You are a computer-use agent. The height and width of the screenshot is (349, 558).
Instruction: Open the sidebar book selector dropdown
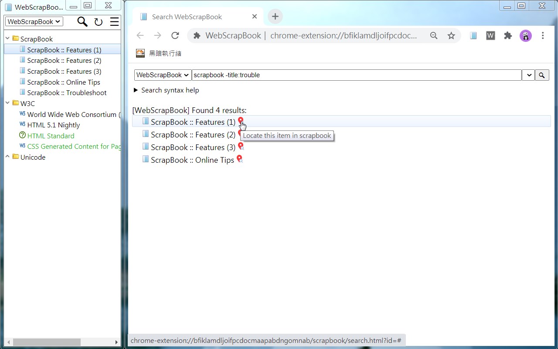[x=34, y=21]
